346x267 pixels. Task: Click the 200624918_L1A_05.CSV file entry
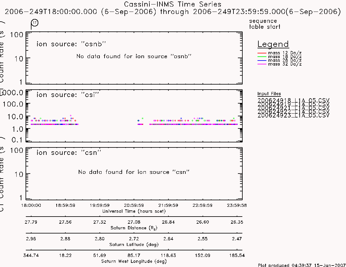[x=293, y=100]
